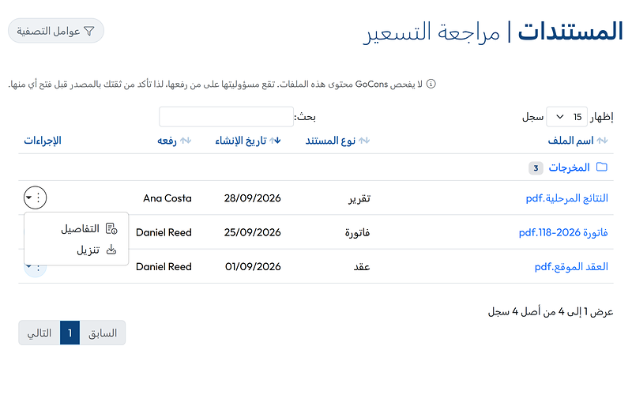Click the فاتورة document type cell
Viewport: 632px width, 395px height.
pyautogui.click(x=357, y=232)
